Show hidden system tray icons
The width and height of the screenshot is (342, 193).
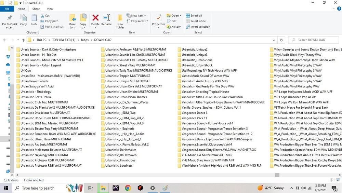[291, 188]
